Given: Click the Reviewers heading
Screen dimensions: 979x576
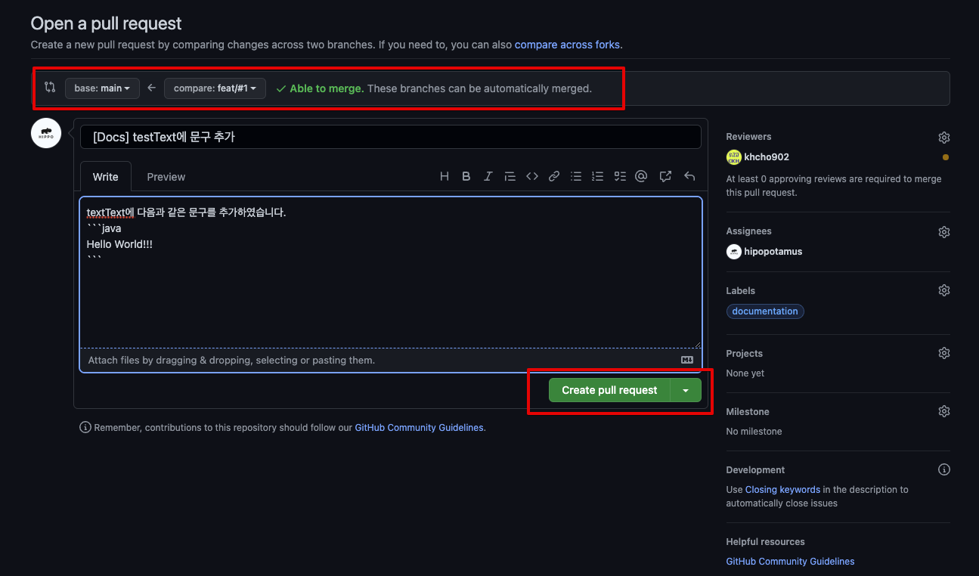Looking at the screenshot, I should pyautogui.click(x=748, y=137).
